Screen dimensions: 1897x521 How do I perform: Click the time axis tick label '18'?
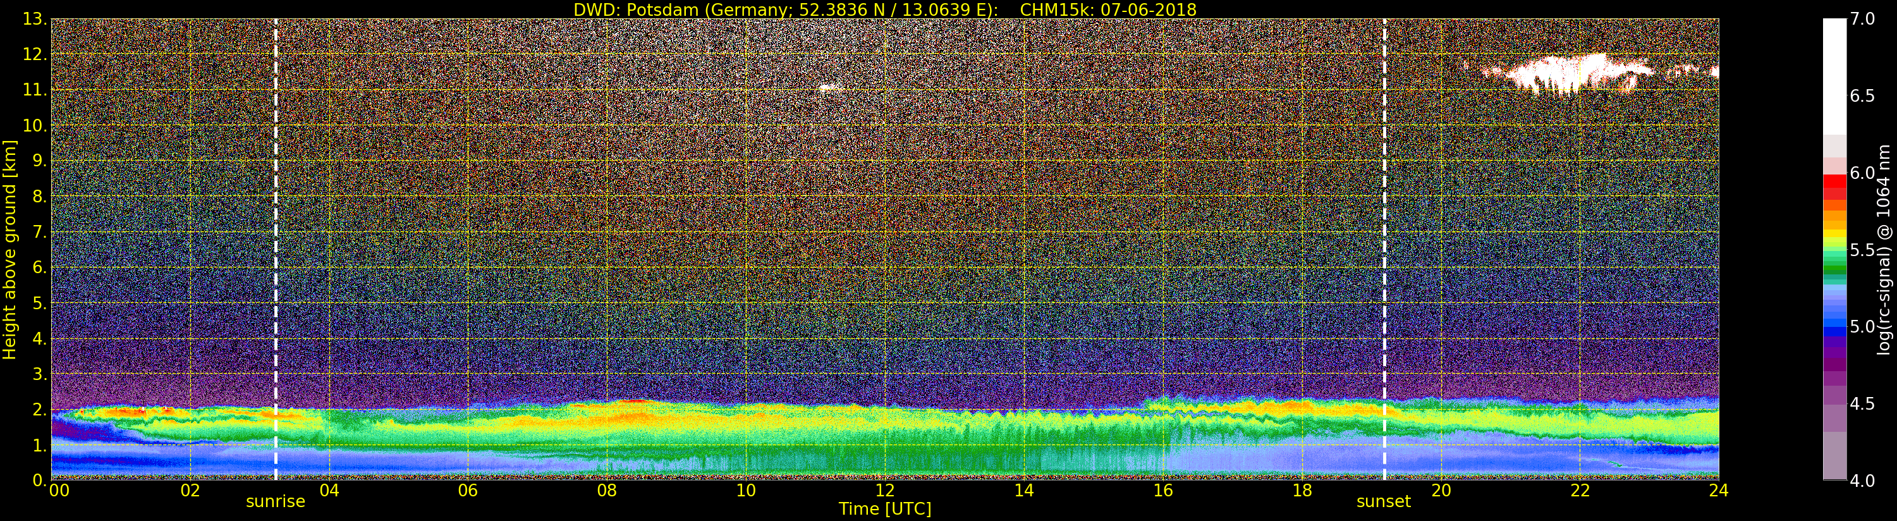[1302, 491]
